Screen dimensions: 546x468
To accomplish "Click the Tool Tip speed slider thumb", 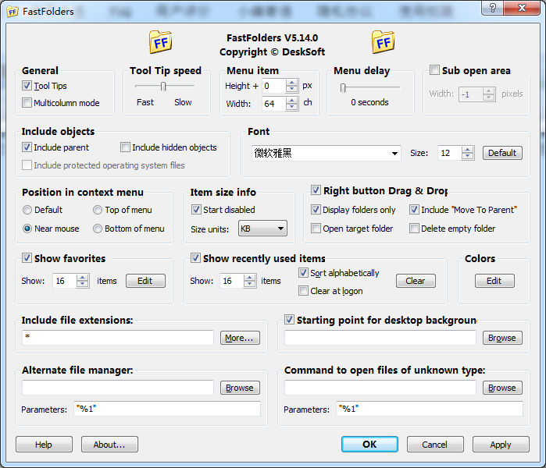I will [163, 87].
